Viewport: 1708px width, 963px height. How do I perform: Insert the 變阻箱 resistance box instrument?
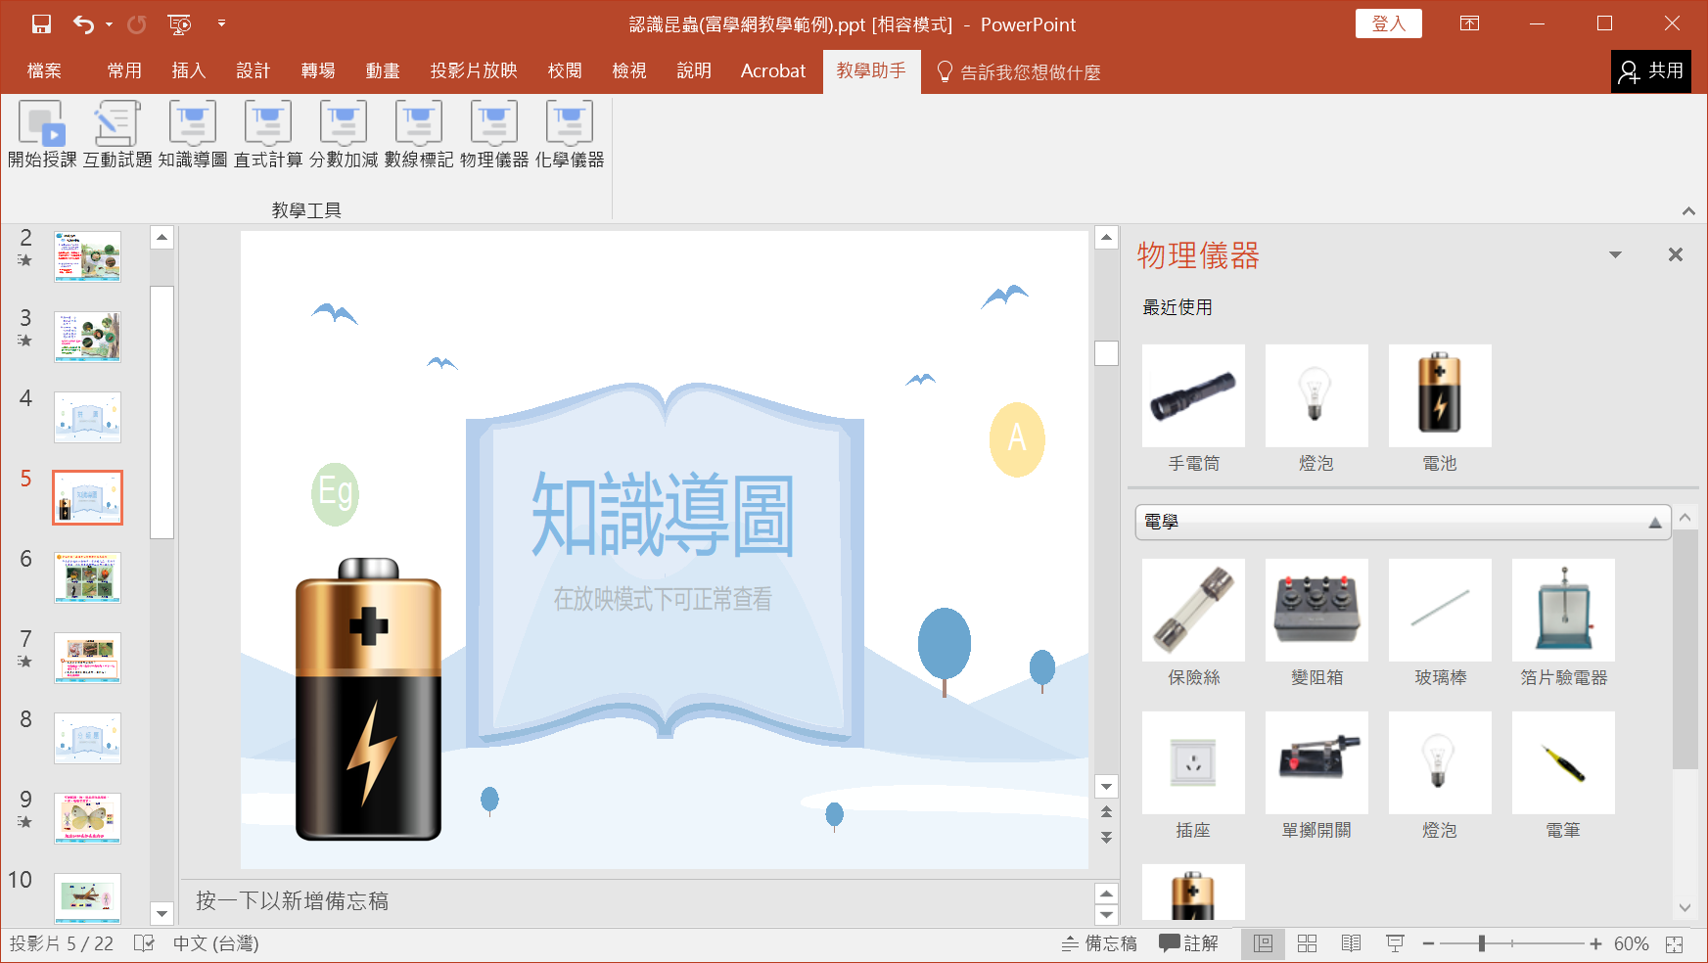point(1316,611)
